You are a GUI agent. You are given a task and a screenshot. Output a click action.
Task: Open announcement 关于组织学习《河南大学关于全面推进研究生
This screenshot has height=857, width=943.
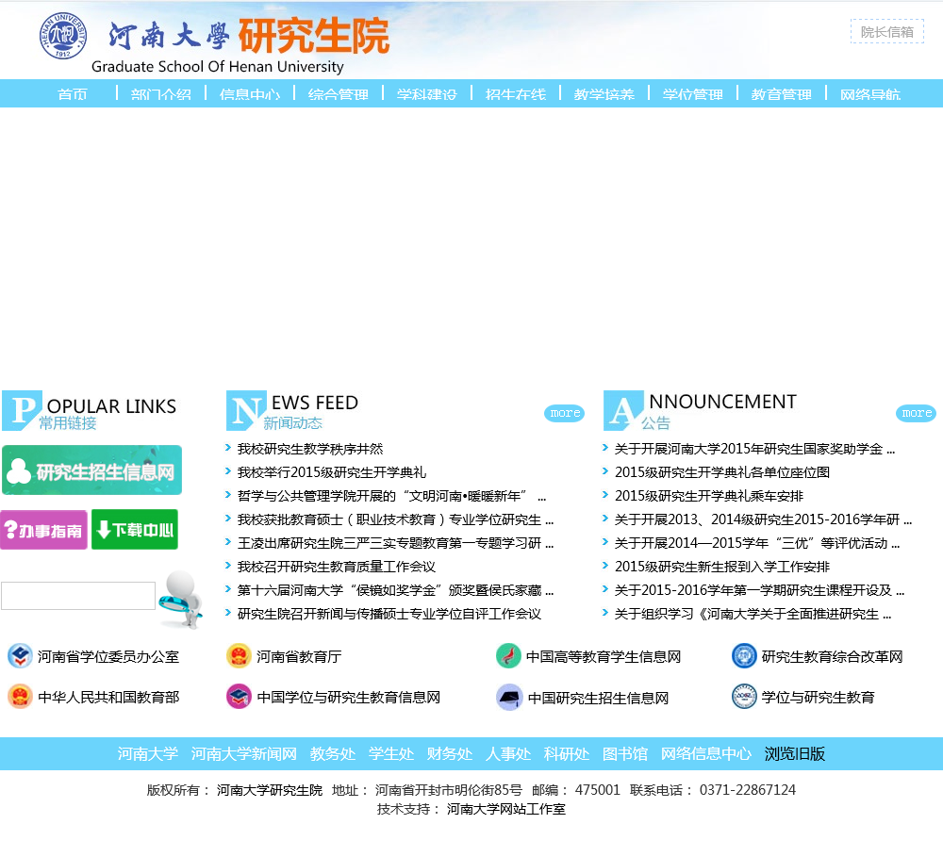(x=753, y=614)
